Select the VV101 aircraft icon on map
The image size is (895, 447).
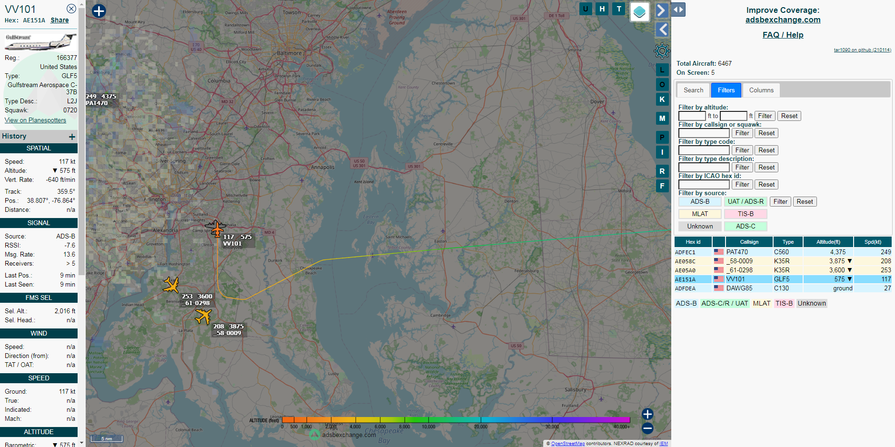217,228
